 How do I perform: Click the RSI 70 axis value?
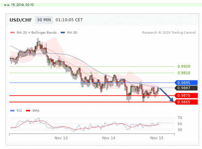tap(180, 118)
